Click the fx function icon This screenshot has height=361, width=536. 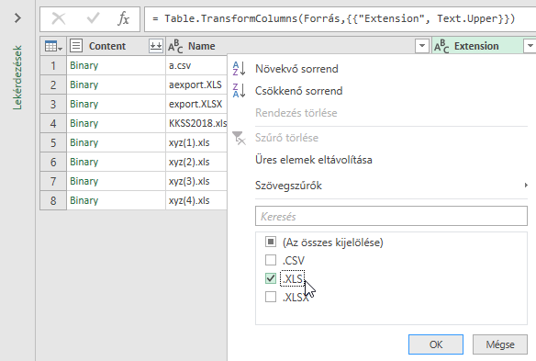123,18
